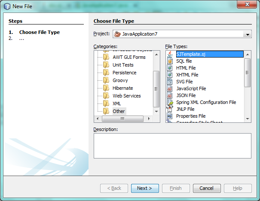Click the SVG File icon
Screen dimensions: 260x201
[170, 82]
